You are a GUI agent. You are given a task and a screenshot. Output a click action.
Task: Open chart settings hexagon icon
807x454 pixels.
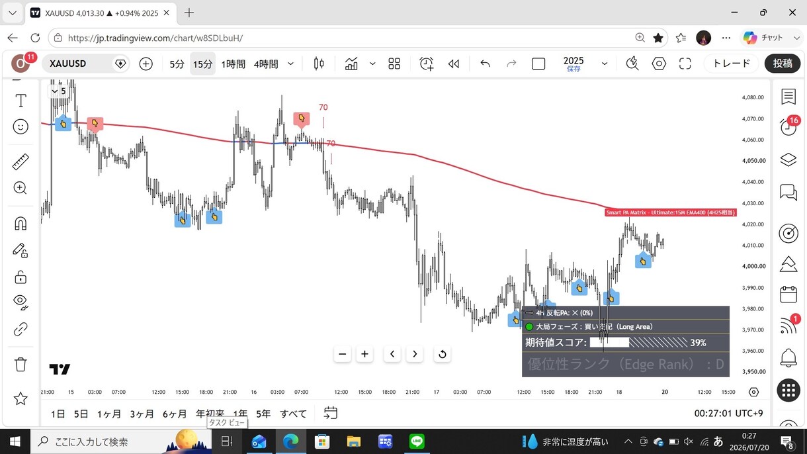(x=659, y=64)
